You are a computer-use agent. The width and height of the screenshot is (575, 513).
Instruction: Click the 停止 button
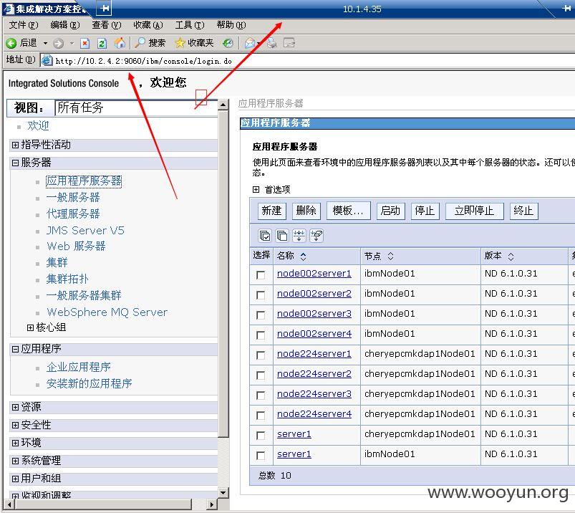click(x=425, y=211)
